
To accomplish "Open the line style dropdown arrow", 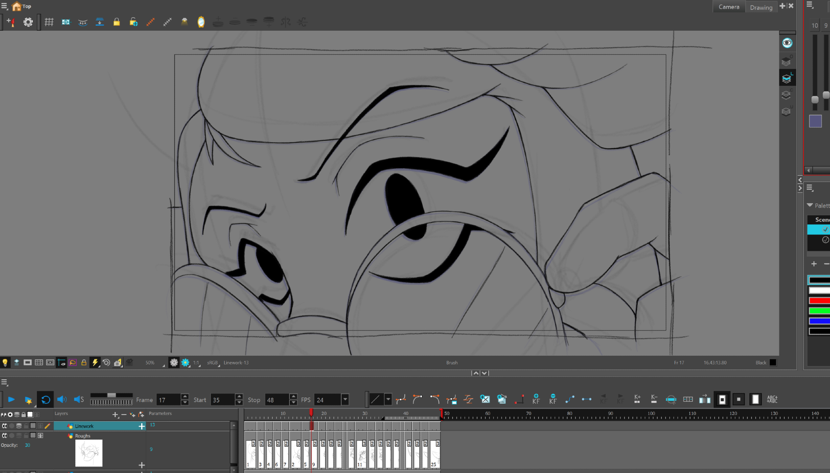I will click(388, 400).
